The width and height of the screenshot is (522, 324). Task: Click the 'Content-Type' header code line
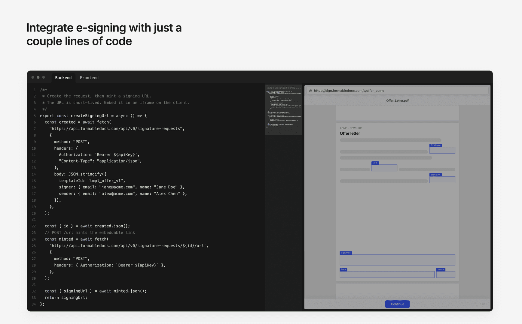[100, 161]
